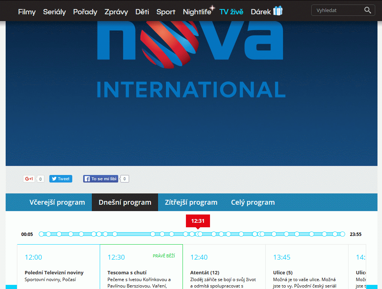Click the Google +1 share button
This screenshot has width=382, height=289.
coord(29,179)
